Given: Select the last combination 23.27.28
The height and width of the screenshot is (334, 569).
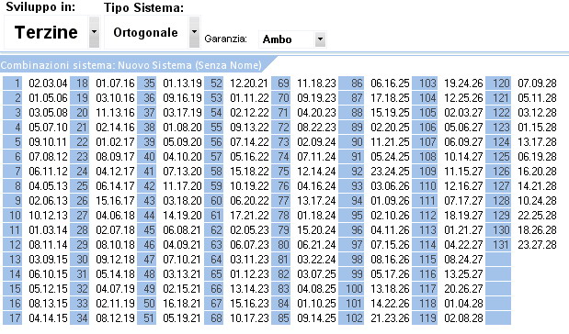Looking at the screenshot, I should tap(537, 245).
